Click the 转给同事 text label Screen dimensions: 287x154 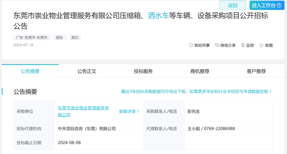coord(202,46)
